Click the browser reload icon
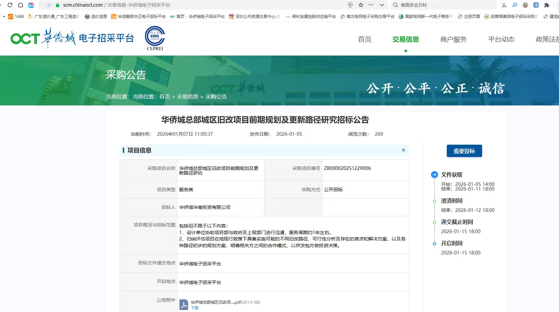 (x=10, y=5)
